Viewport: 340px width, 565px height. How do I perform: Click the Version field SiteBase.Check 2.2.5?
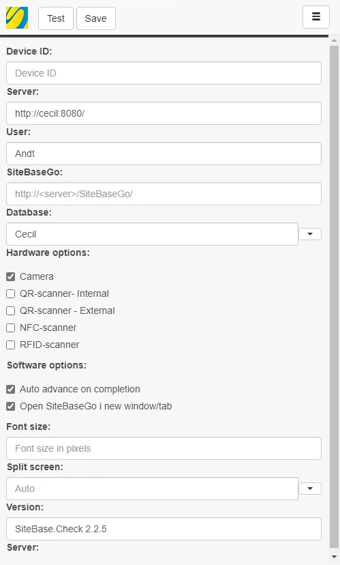[x=164, y=529]
